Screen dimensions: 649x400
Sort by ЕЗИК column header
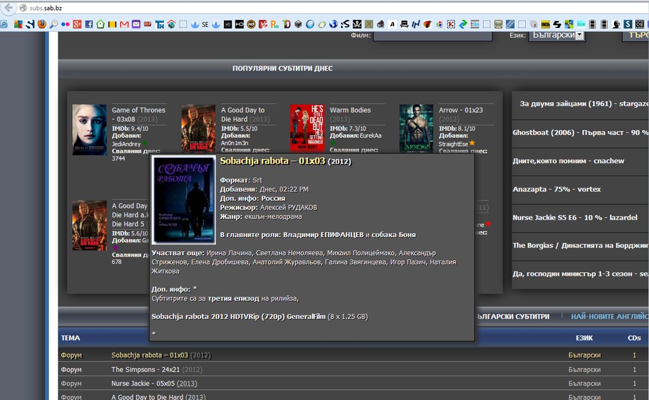[x=584, y=338]
